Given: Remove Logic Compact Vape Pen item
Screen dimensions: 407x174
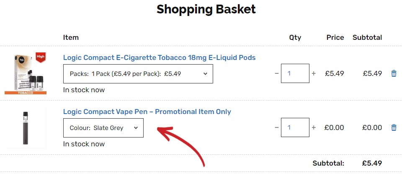Looking at the screenshot, I should [x=394, y=127].
